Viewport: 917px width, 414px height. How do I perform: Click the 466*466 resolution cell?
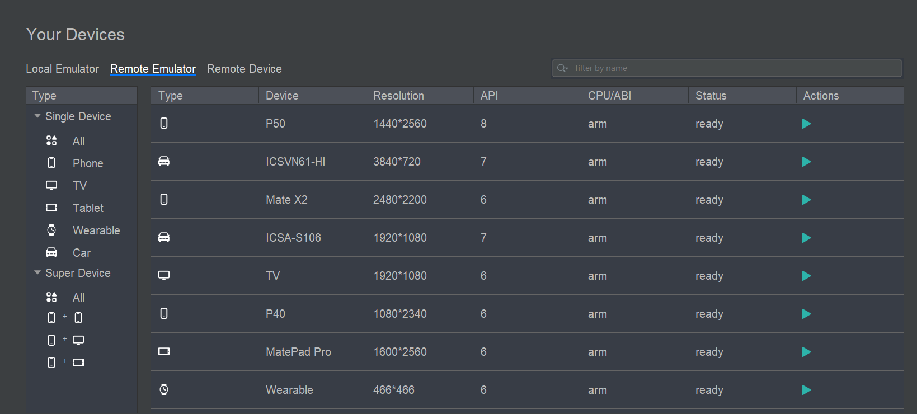394,390
